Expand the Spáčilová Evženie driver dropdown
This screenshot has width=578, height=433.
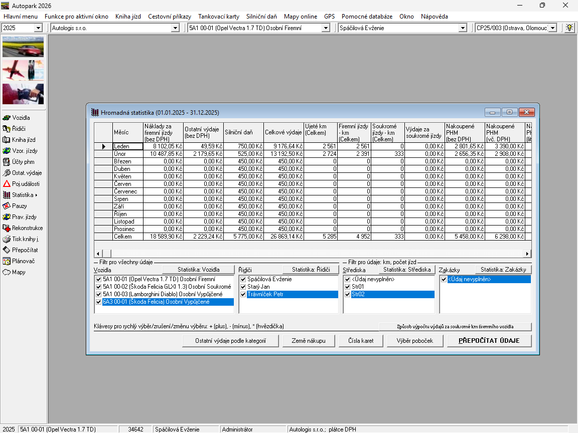(x=463, y=28)
